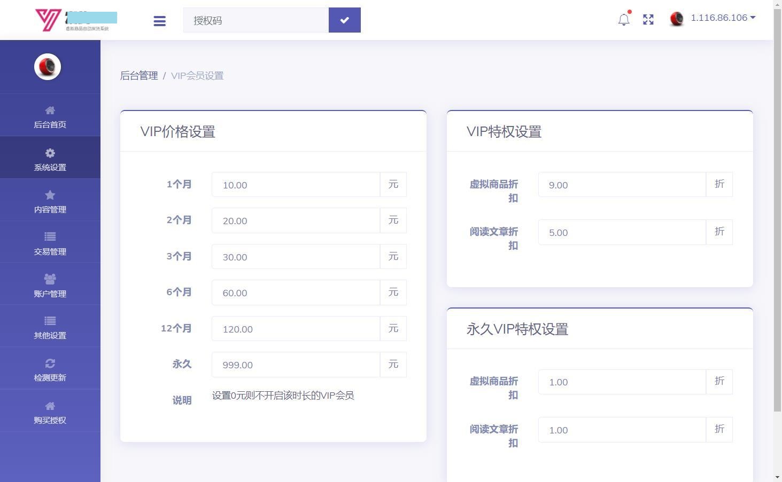
Task: Click the checkmark button beside 授权码
Action: pos(344,20)
